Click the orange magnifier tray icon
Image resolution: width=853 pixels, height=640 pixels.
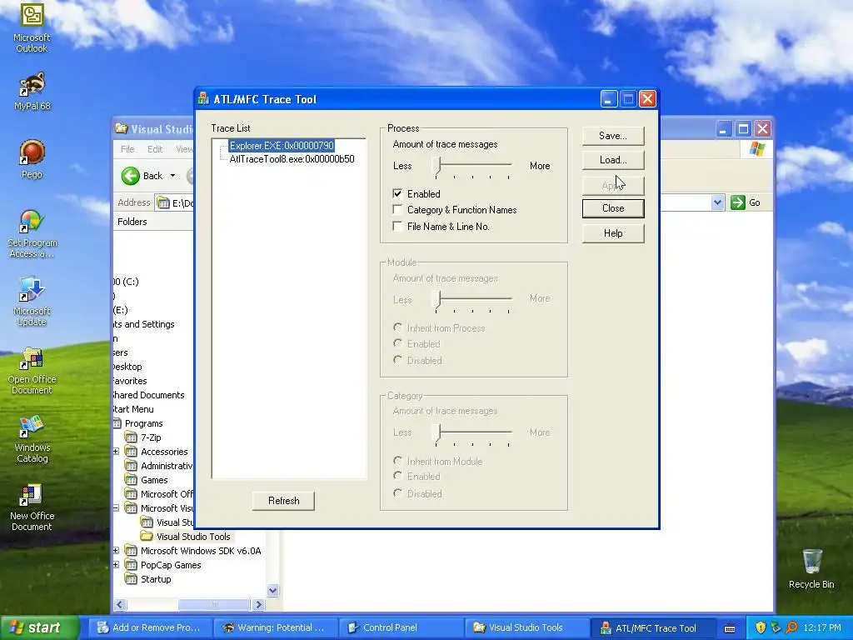click(791, 627)
